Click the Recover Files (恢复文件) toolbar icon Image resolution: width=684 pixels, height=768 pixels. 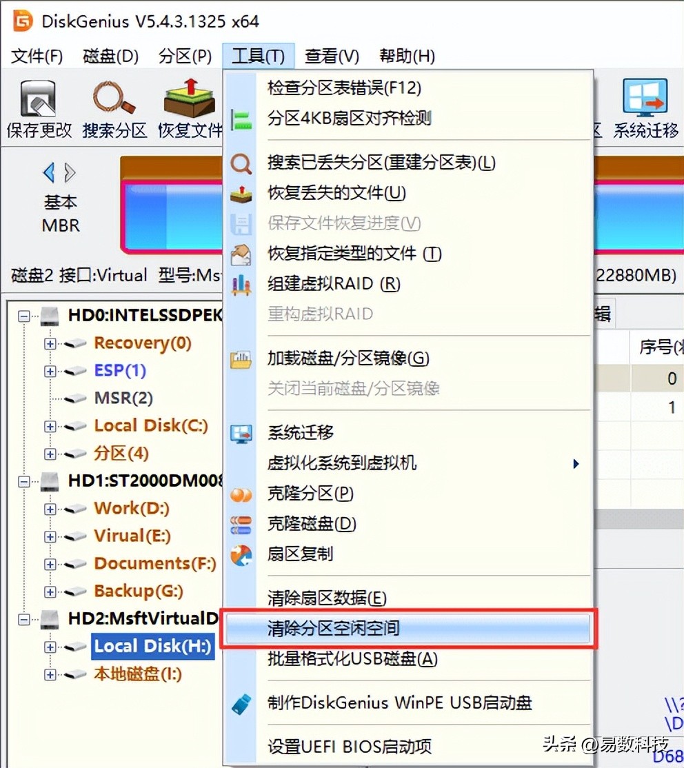[x=189, y=99]
